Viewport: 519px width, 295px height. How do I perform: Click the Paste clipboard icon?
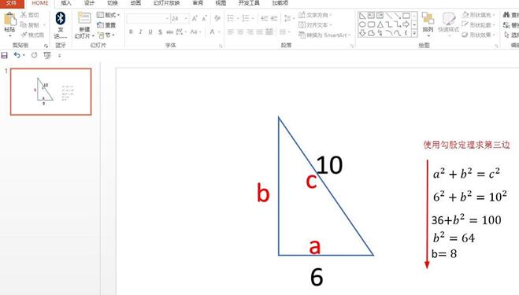pyautogui.click(x=9, y=20)
